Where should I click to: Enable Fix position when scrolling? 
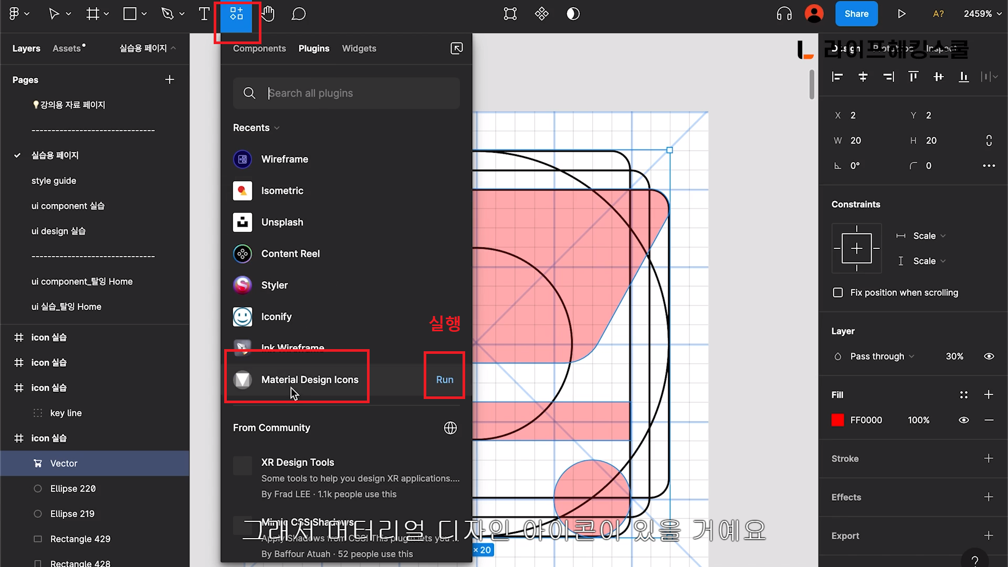[x=838, y=292]
